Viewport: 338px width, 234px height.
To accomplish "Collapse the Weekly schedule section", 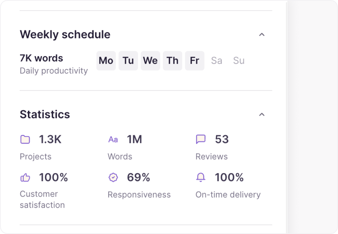I will [x=262, y=34].
